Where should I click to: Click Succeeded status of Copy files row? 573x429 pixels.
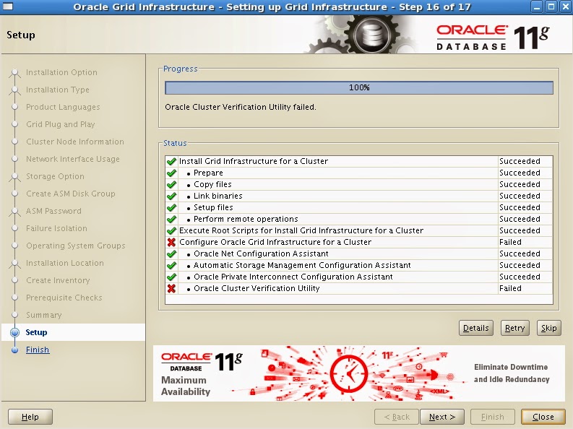520,184
